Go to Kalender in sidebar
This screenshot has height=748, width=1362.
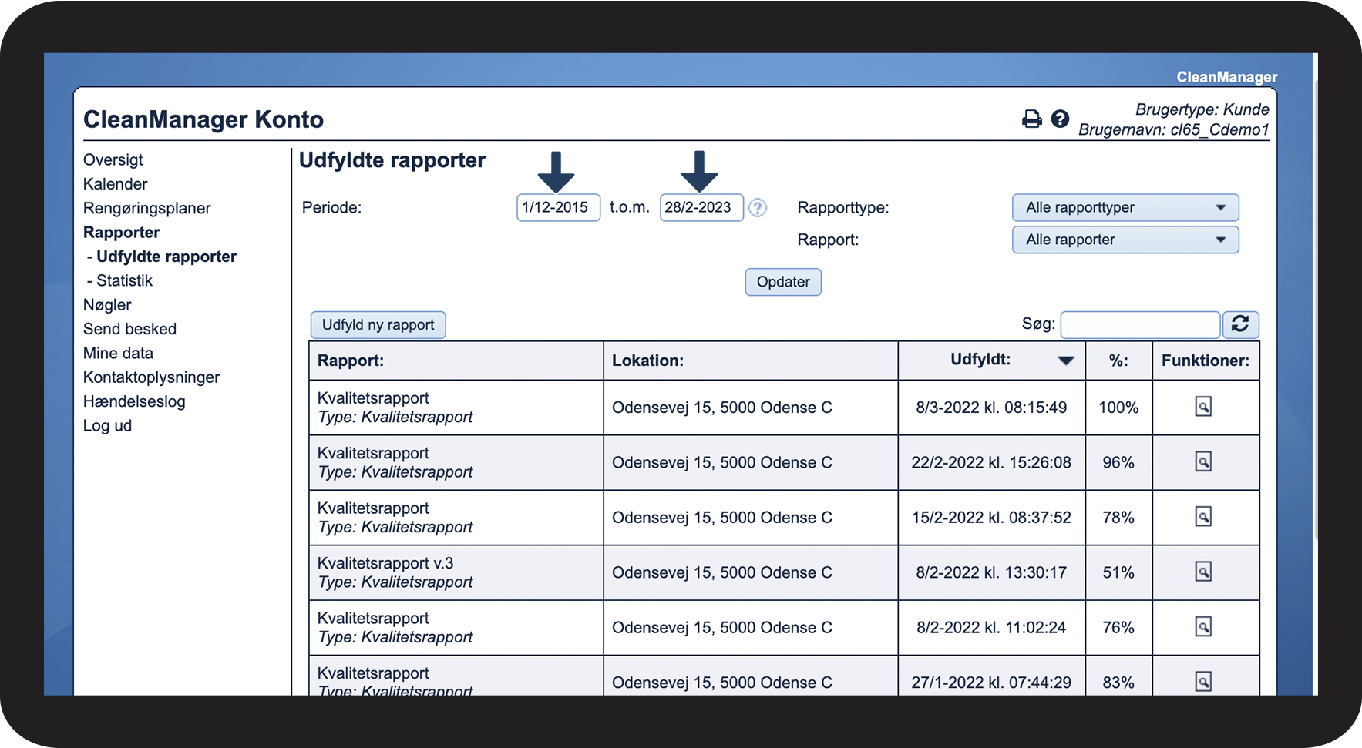click(x=115, y=184)
